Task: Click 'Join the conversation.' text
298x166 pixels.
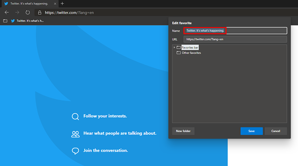Action: point(106,150)
